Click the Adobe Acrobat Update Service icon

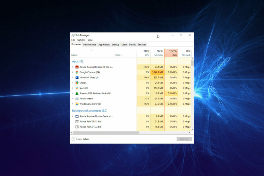pos(77,116)
